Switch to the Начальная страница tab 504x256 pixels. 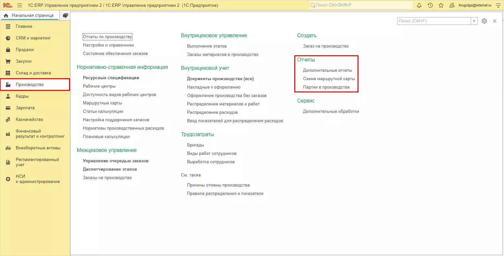click(30, 16)
